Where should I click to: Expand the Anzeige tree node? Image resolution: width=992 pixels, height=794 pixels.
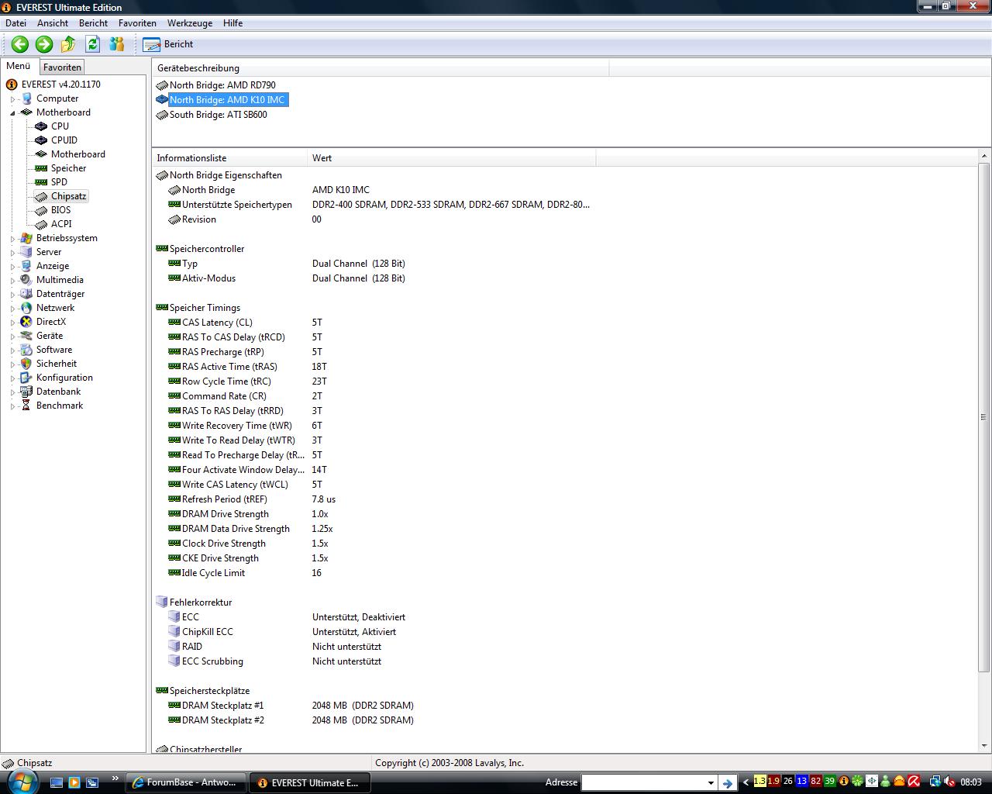(x=12, y=267)
